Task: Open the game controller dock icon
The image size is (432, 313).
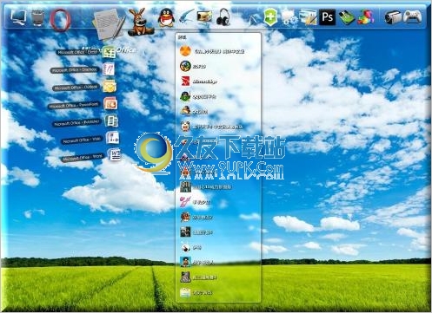Action: [413, 16]
